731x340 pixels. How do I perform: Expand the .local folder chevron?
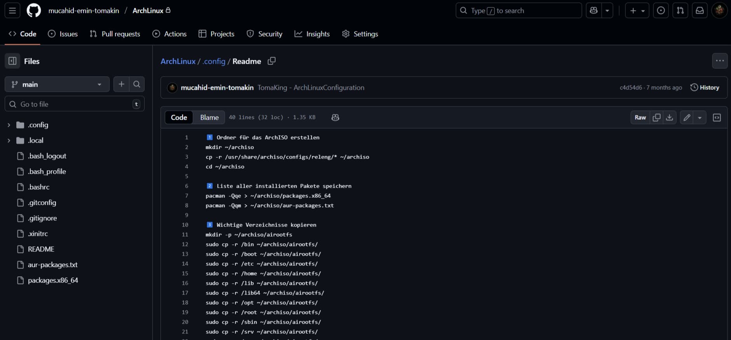(9, 141)
